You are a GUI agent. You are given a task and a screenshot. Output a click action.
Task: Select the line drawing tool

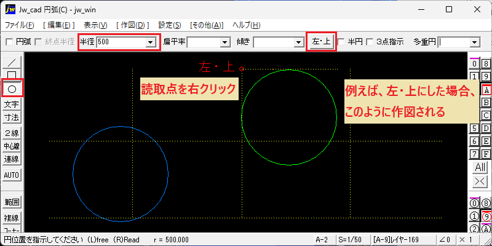click(x=12, y=62)
